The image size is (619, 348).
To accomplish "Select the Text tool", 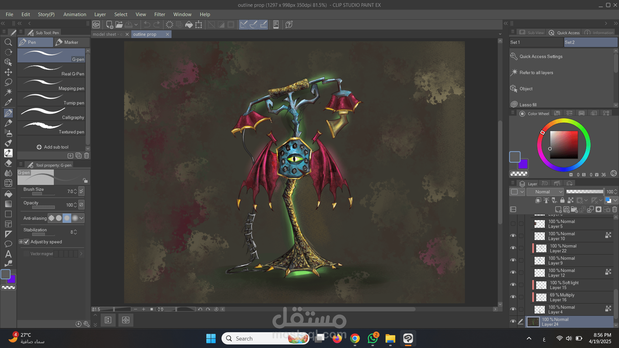I will coord(8,254).
